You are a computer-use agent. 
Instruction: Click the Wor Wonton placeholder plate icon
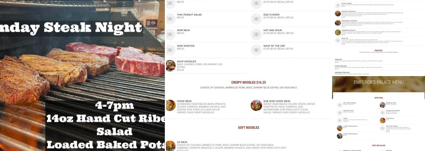(171, 50)
